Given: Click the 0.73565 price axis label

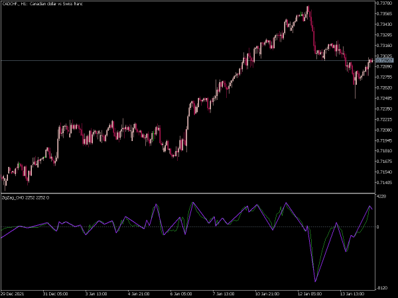Looking at the screenshot, I should (x=385, y=14).
